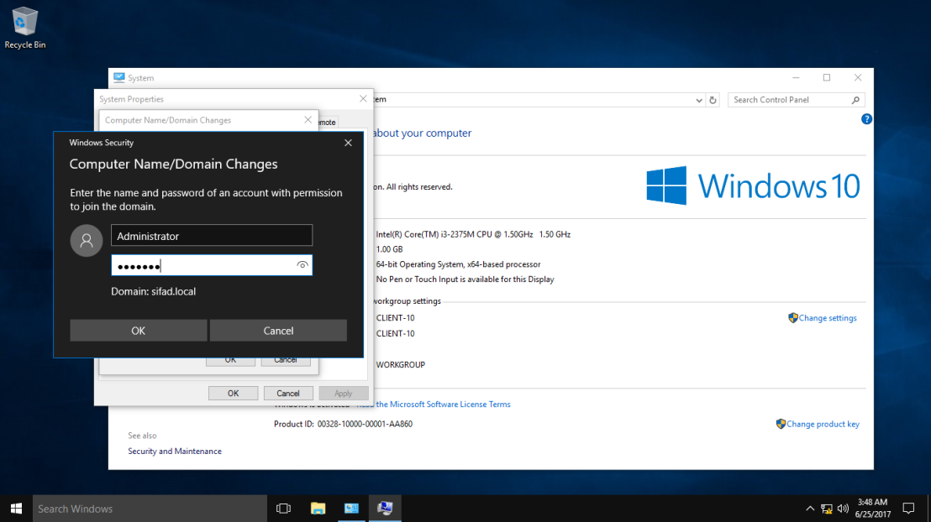Click the Windows 10 logo
The width and height of the screenshot is (931, 522).
(x=753, y=185)
